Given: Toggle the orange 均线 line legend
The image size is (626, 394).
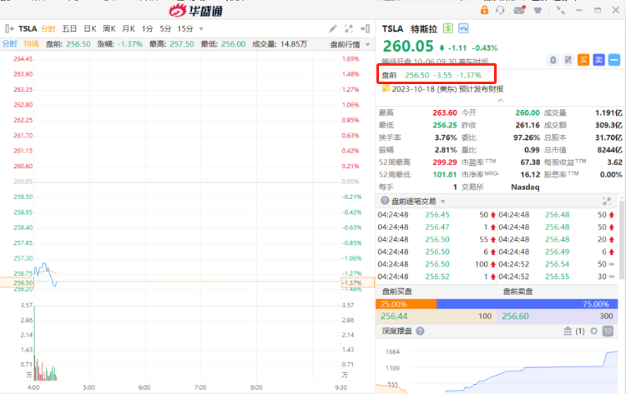Looking at the screenshot, I should 32,44.
